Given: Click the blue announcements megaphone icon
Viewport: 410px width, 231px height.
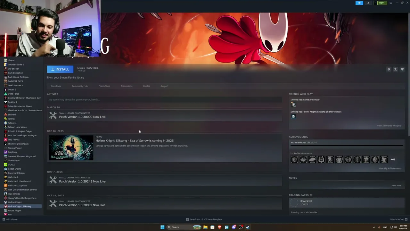Looking at the screenshot, I should coord(359,3).
